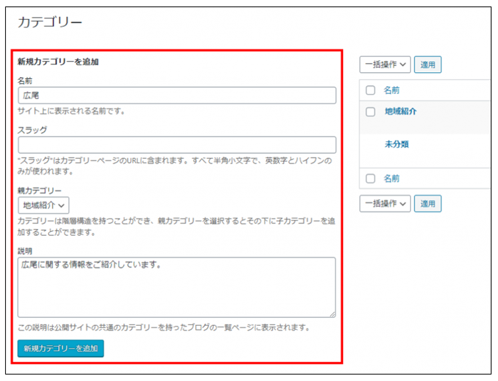
Task: Open the 親カテゴリー dropdown showing 地域紹介
Action: click(x=43, y=206)
